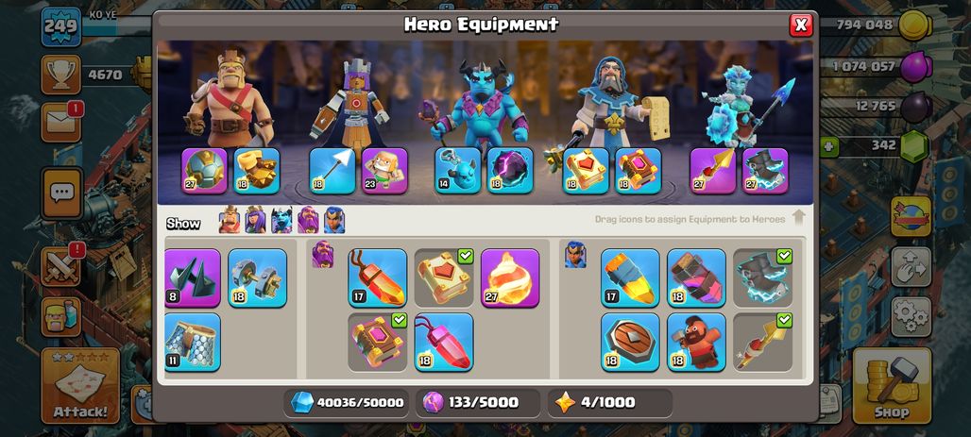
Task: Tap Archer Queen's arrow equipment slot
Action: pyautogui.click(x=332, y=171)
